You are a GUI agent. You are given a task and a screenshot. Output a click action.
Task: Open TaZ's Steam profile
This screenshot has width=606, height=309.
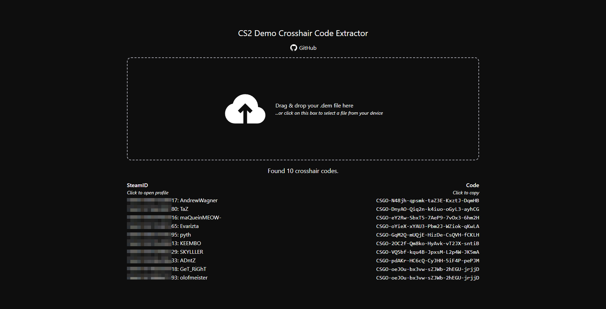[158, 209]
